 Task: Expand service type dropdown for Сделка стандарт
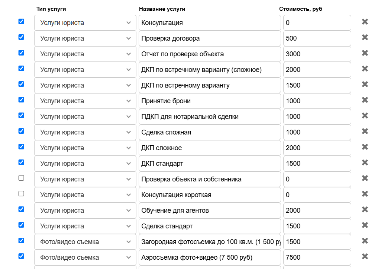tap(85, 226)
